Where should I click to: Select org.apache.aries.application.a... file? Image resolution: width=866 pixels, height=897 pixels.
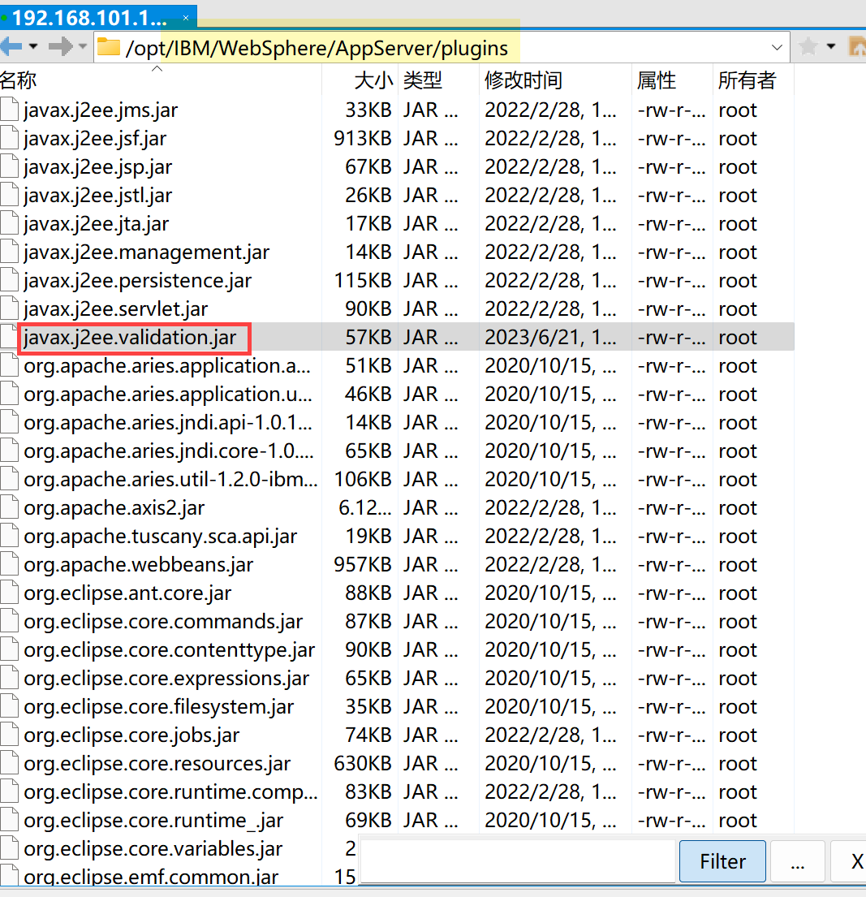coord(167,366)
